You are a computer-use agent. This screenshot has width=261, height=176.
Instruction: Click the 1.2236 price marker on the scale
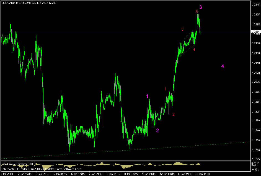point(256,31)
